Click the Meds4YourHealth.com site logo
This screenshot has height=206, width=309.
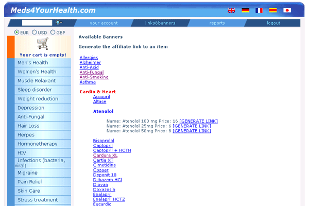coord(53,10)
